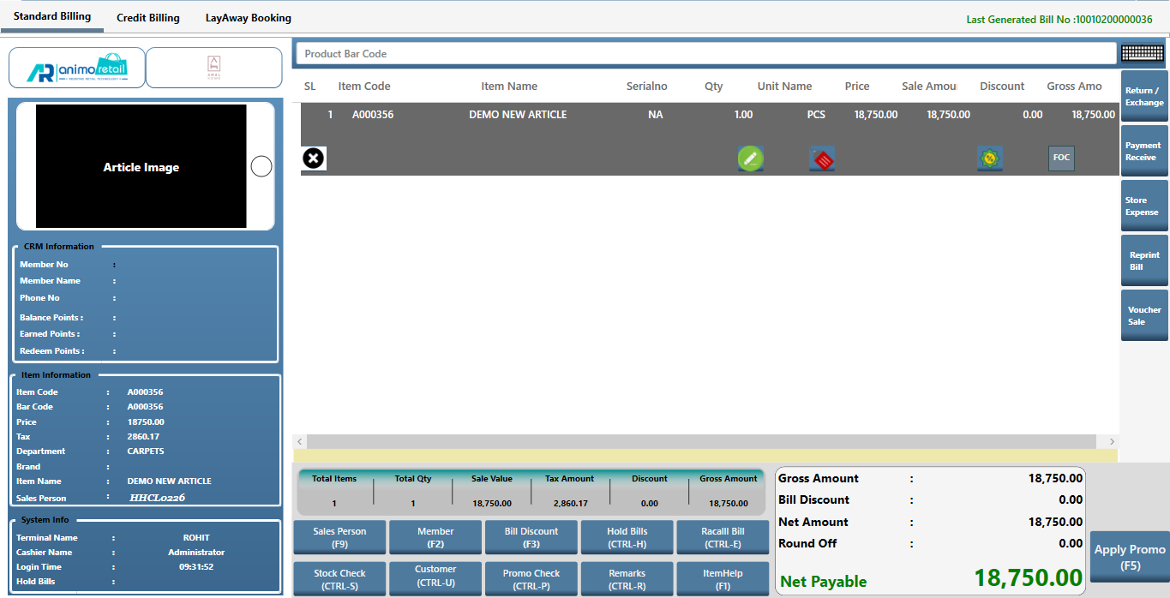Click the Last Generated Bill No text
The width and height of the screenshot is (1170, 598).
[x=1059, y=19]
